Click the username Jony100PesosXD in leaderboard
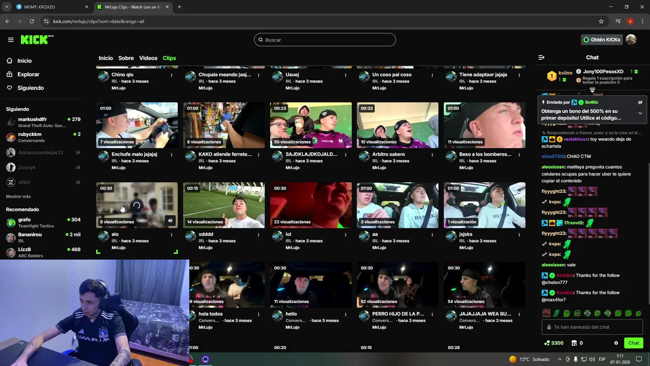 pos(603,72)
